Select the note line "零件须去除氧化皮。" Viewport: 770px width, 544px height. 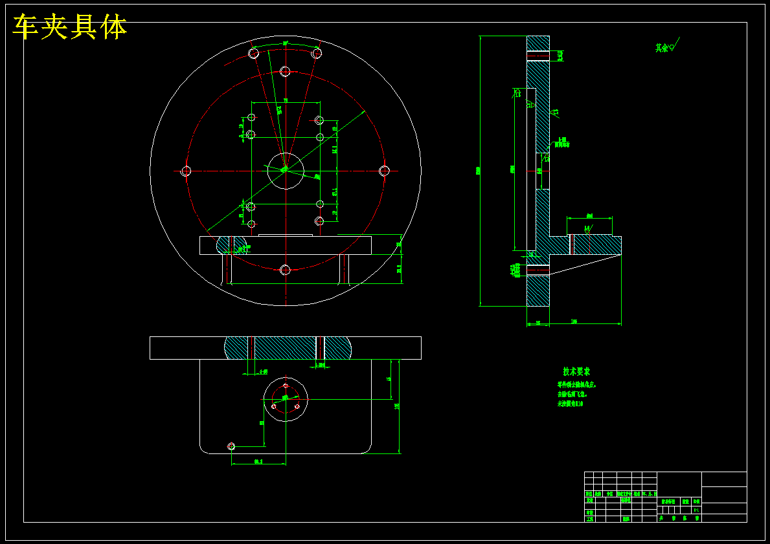[x=576, y=384]
